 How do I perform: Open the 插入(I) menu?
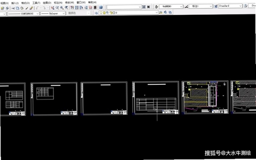[x=15, y=3]
